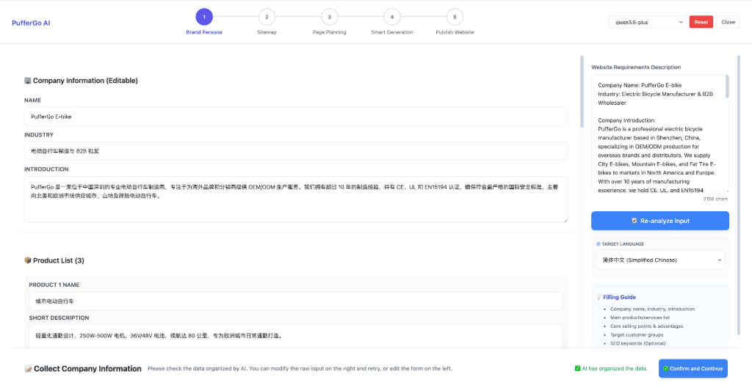Click the Sitemap step label
This screenshot has width=752, height=388.
tap(267, 32)
